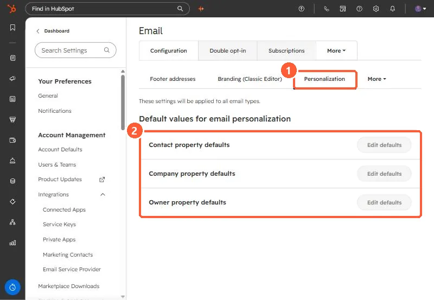
Task: Open General preferences
Action: (48, 96)
